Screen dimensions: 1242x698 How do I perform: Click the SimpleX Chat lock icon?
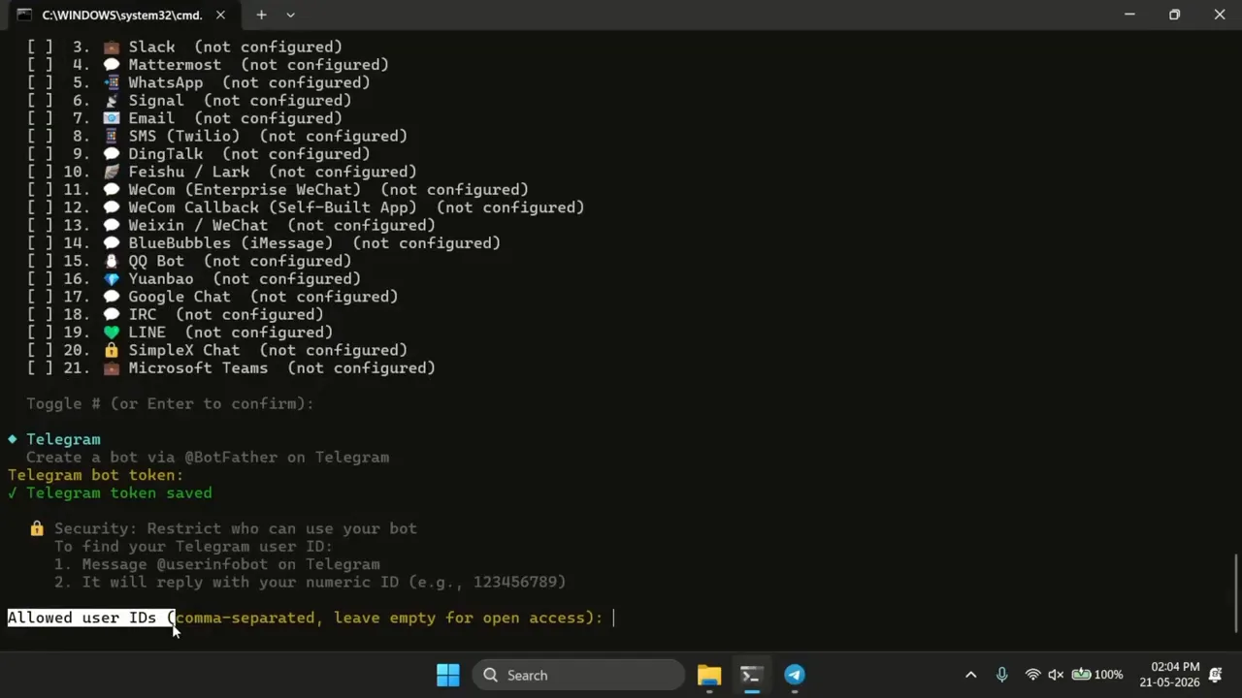click(112, 350)
